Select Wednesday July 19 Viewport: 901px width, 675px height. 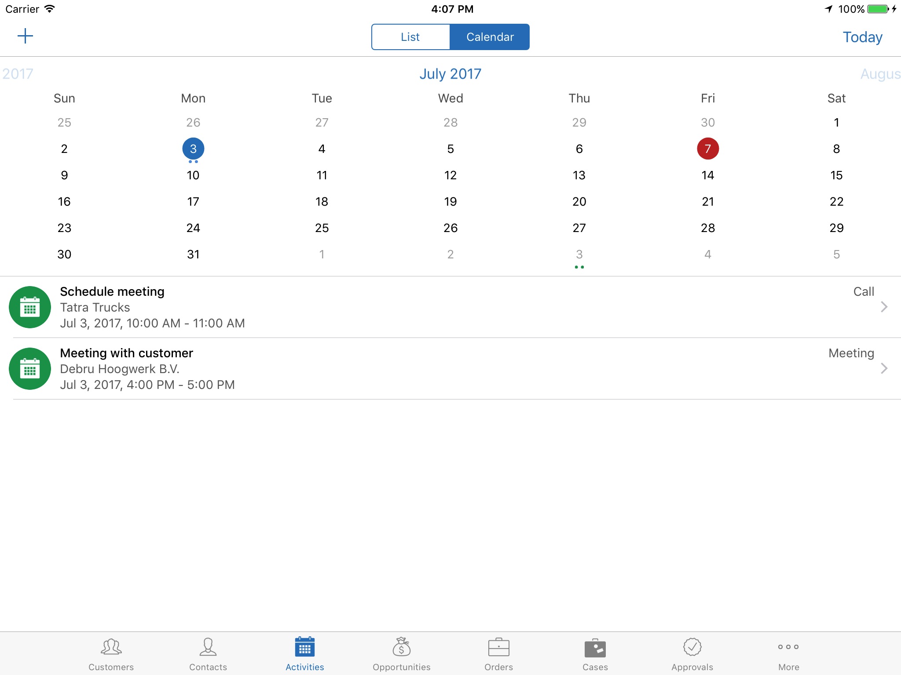[450, 202]
